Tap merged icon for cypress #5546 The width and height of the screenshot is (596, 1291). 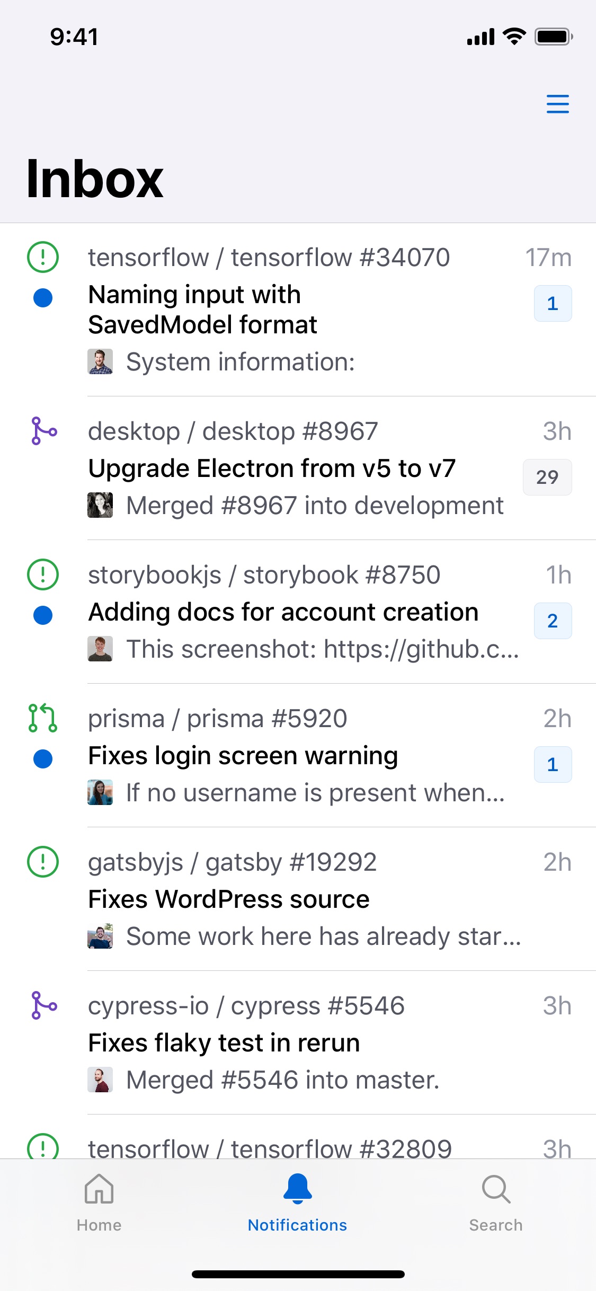tap(44, 1005)
